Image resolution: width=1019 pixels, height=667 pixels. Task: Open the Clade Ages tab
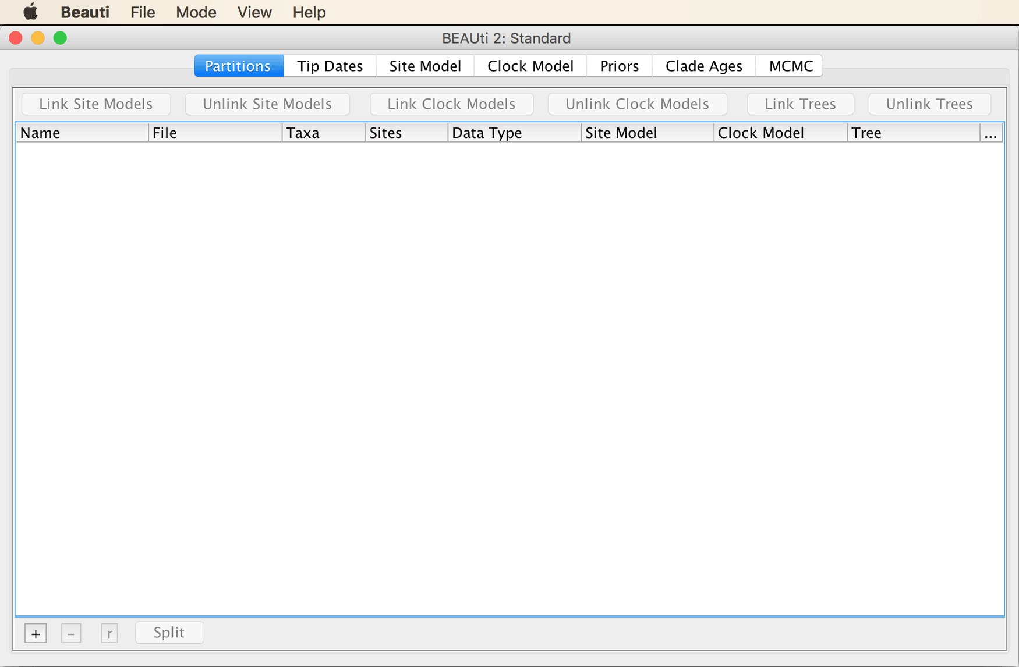pos(704,66)
